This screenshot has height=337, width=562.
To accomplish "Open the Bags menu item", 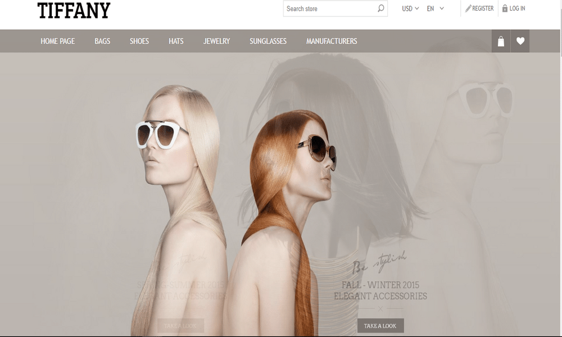I will (102, 41).
